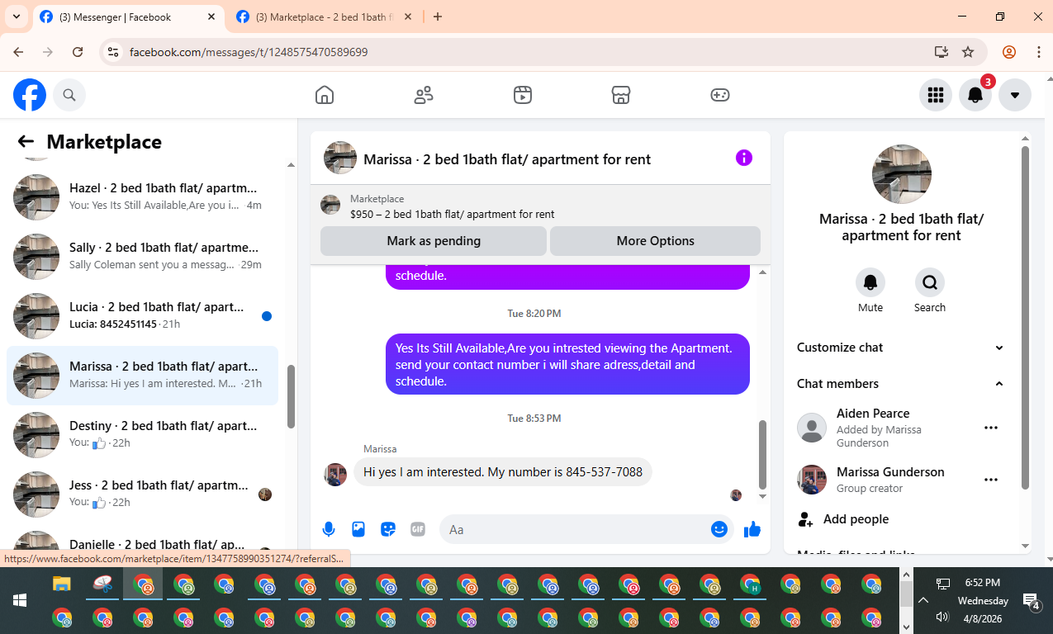This screenshot has height=634, width=1053.
Task: Open the Friends icon in top navigation
Action: 424,95
